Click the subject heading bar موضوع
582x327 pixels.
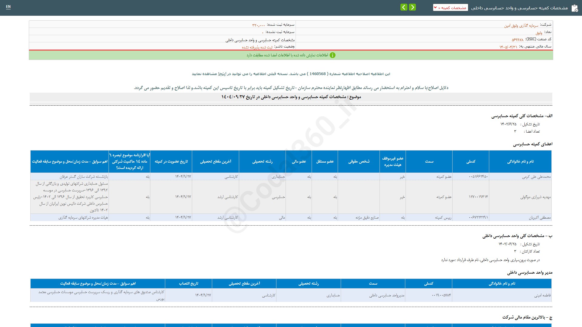tap(291, 97)
